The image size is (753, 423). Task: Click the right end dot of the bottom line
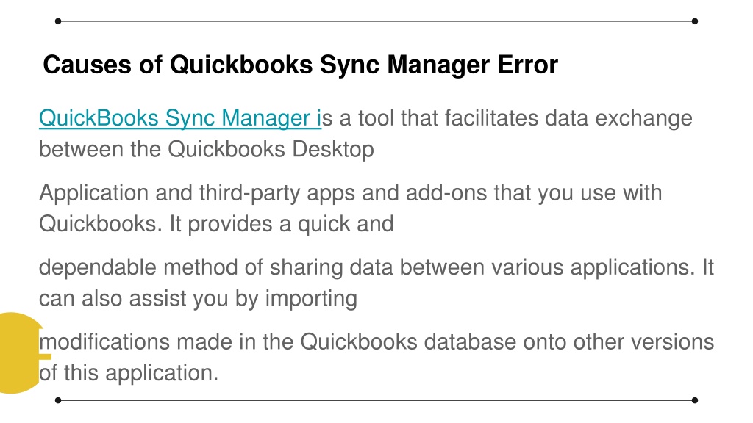coord(695,400)
